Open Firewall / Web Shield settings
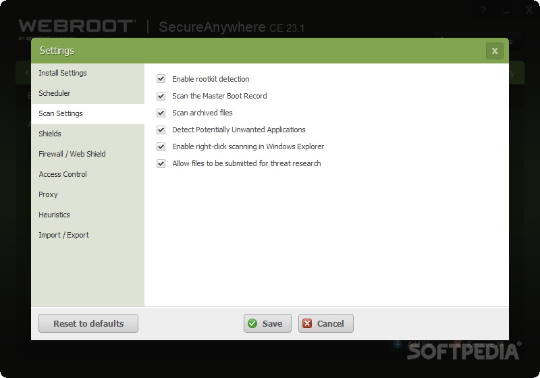Image resolution: width=540 pixels, height=378 pixels. tap(88, 154)
